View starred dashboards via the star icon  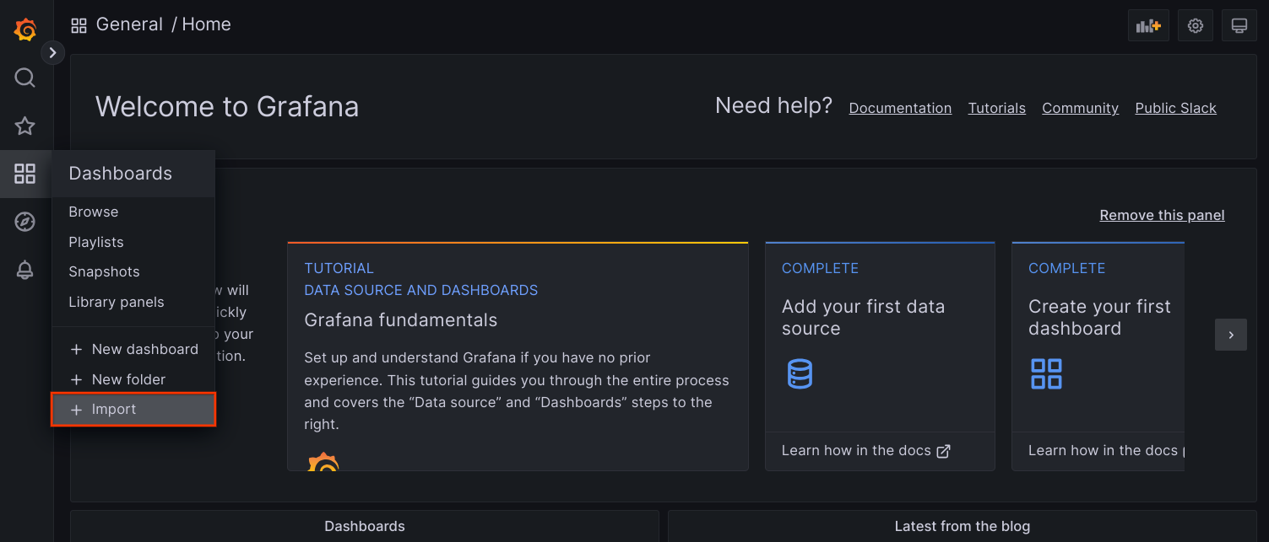point(24,126)
